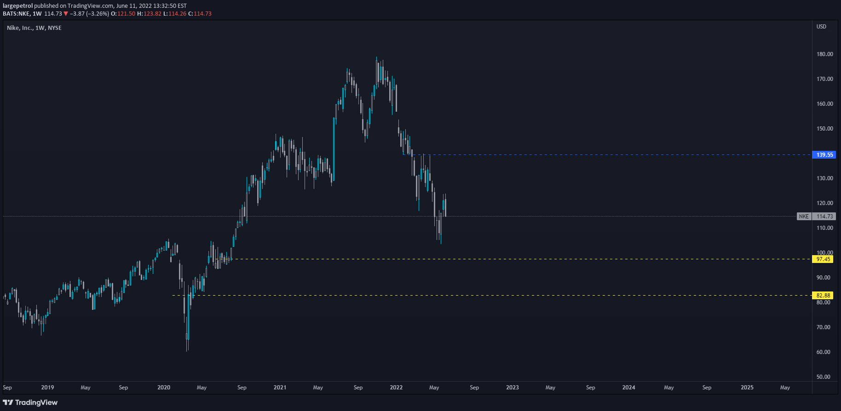Click the high value H:123.82
The height and width of the screenshot is (411, 841).
coord(150,14)
